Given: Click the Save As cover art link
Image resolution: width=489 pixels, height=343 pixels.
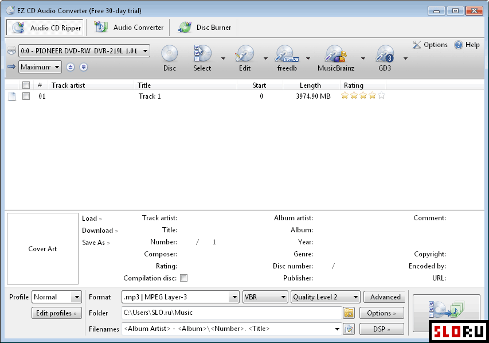Looking at the screenshot, I should [x=96, y=243].
